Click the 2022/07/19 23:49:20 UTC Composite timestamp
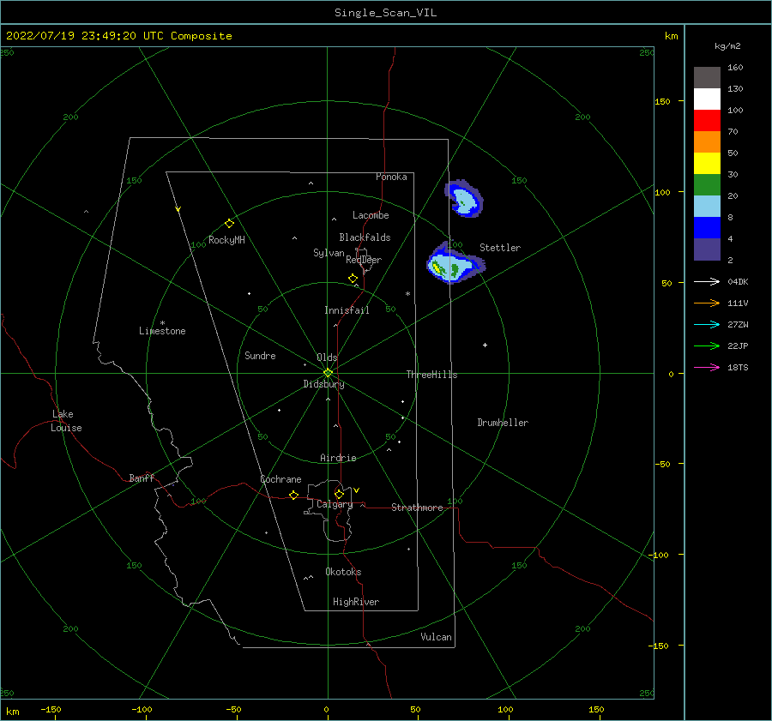Viewport: 772px width, 721px height. point(118,36)
